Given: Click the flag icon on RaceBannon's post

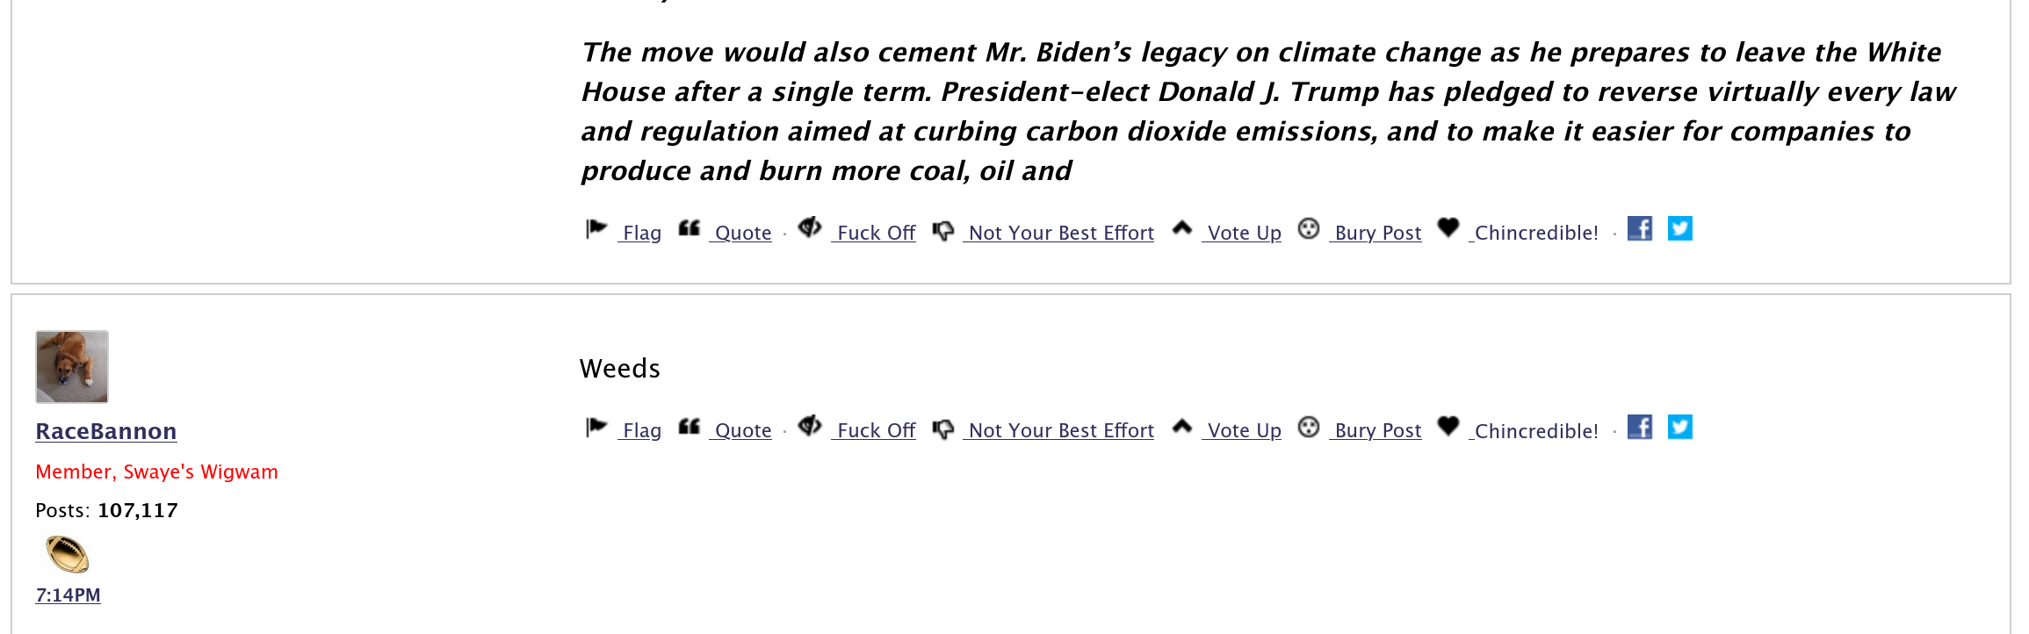Looking at the screenshot, I should pos(596,428).
